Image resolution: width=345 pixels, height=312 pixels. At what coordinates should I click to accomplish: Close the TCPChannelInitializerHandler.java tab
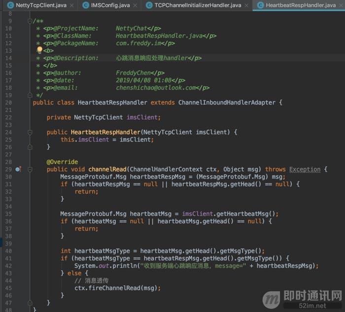(x=246, y=5)
